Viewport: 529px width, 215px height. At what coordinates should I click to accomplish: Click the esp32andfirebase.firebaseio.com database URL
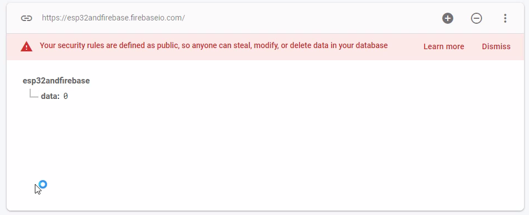pos(113,18)
